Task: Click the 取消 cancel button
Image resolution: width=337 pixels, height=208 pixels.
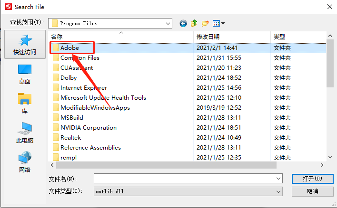Action: click(x=313, y=191)
